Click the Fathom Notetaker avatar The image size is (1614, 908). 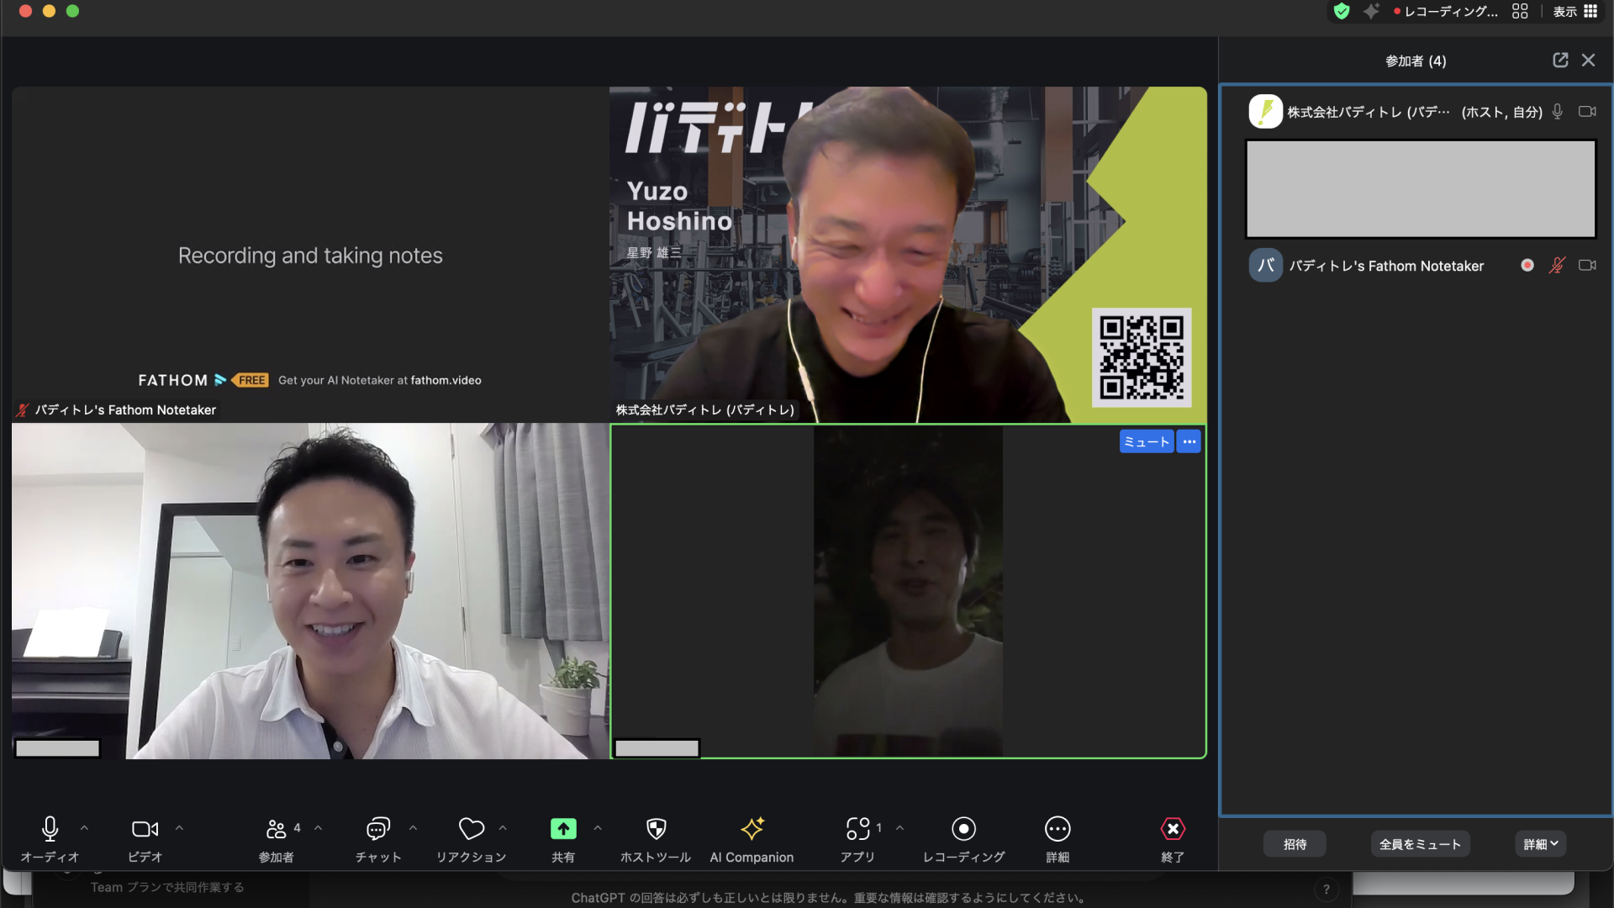pyautogui.click(x=1265, y=266)
